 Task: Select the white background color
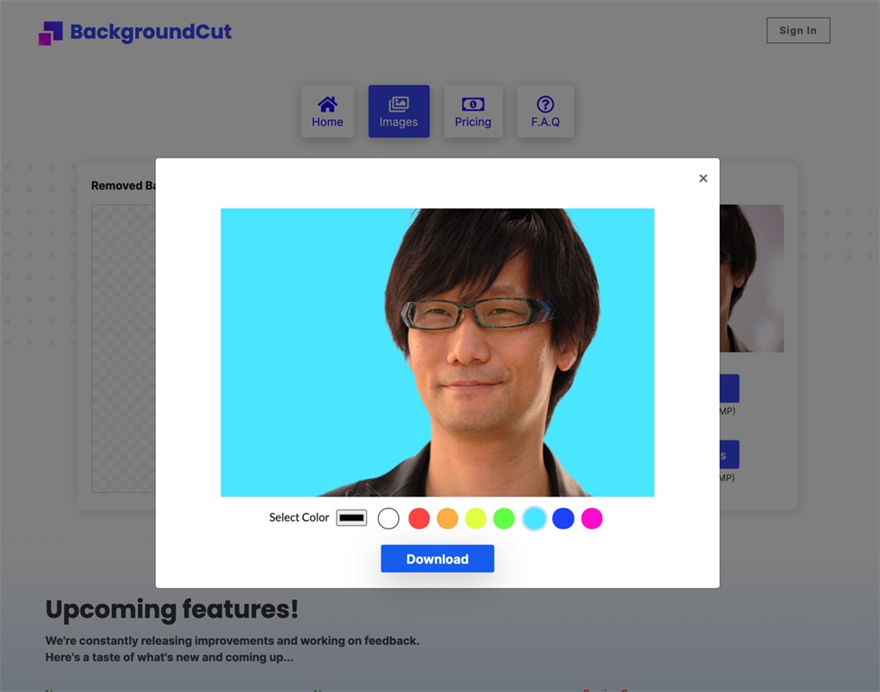tap(389, 518)
